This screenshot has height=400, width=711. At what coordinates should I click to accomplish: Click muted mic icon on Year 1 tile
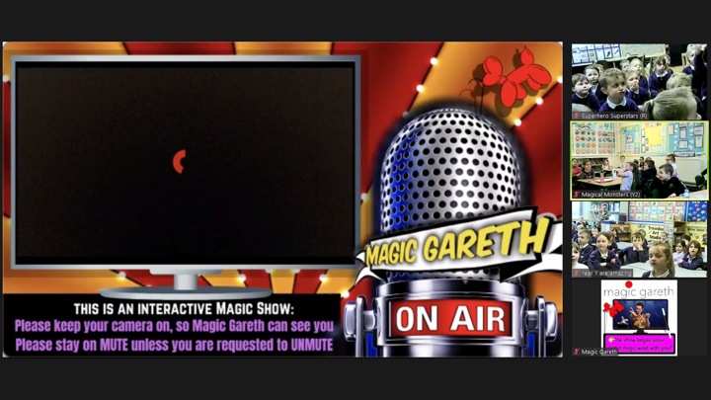577,273
